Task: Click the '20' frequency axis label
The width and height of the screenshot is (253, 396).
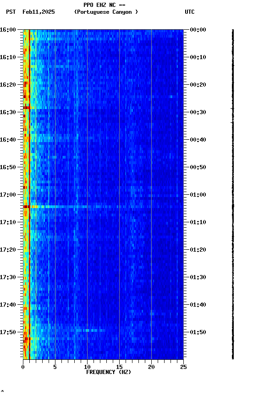Action: tap(151, 367)
